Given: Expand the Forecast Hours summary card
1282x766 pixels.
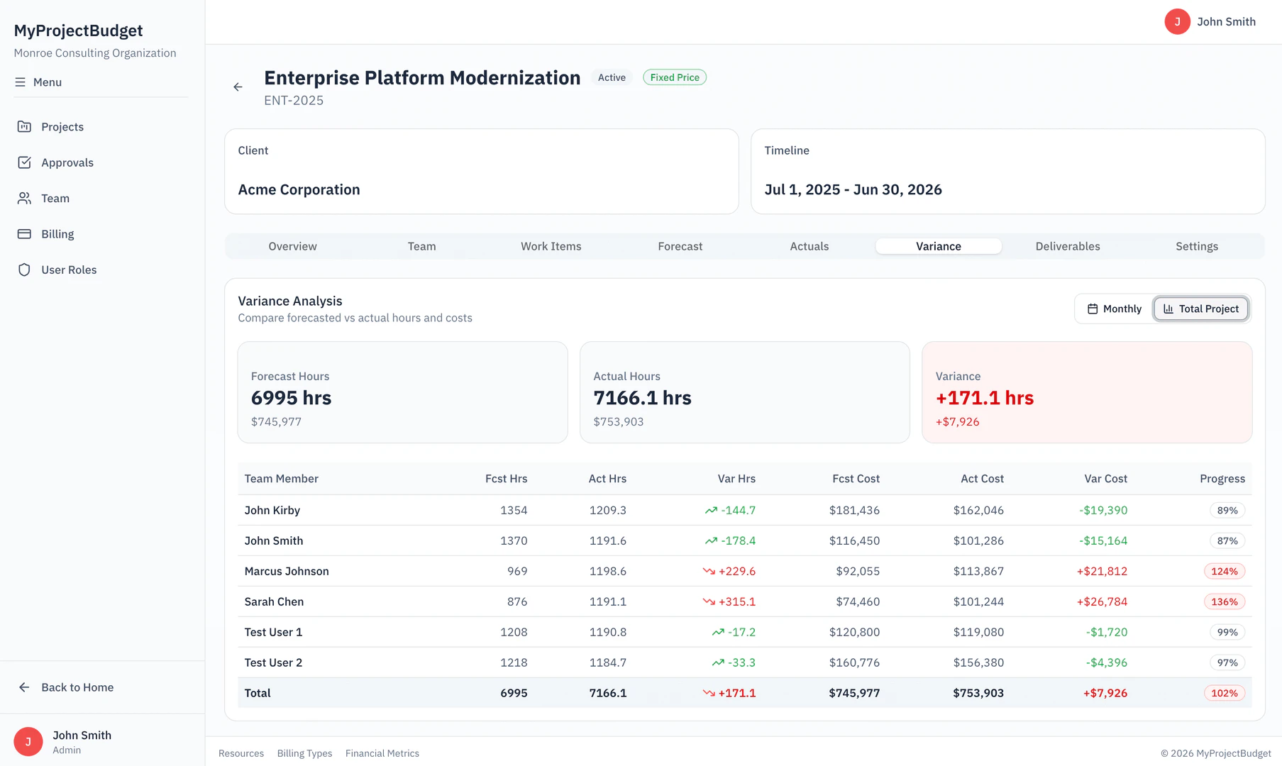Looking at the screenshot, I should coord(402,392).
